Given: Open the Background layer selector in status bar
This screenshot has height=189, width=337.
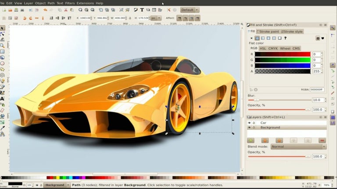Looking at the screenshot, I should 57,185.
